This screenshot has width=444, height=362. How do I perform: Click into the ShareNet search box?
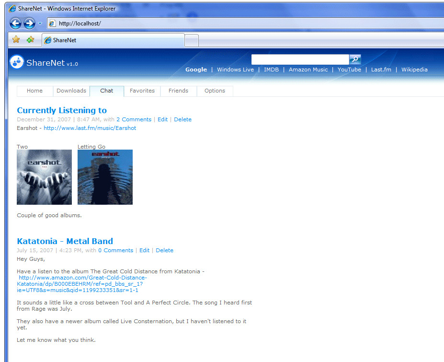pyautogui.click(x=300, y=59)
